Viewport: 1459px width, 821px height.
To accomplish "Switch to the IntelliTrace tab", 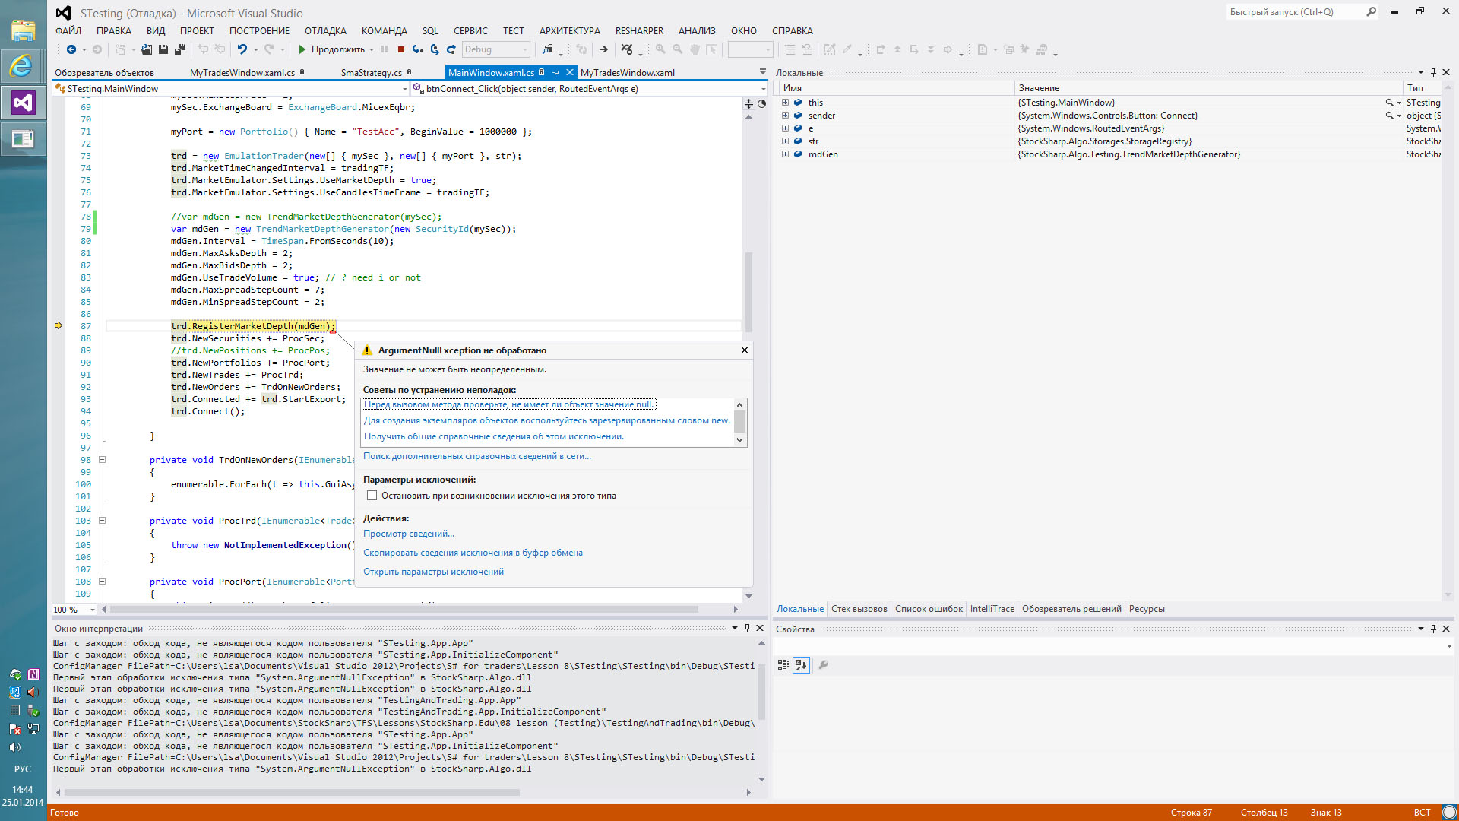I will [x=992, y=609].
